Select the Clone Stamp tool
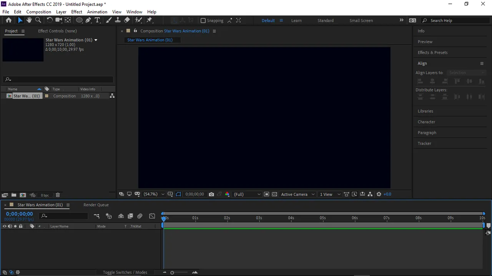This screenshot has height=276, width=492. (118, 20)
